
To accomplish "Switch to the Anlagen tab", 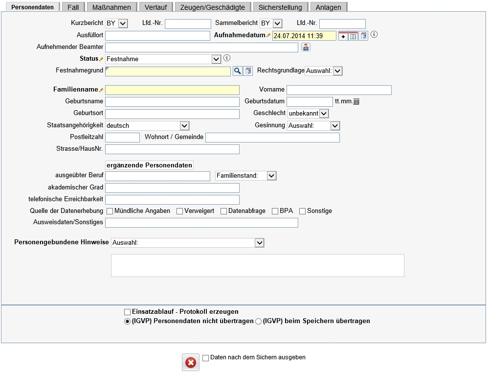I will (328, 7).
